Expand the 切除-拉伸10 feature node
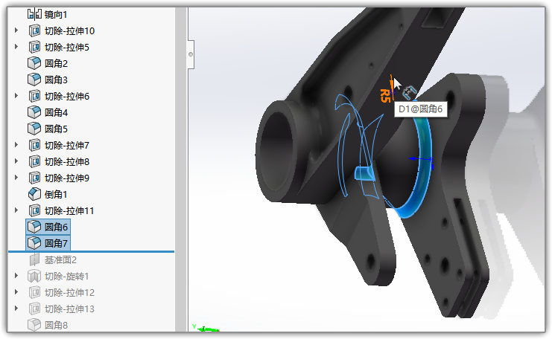Image resolution: width=552 pixels, height=339 pixels. click(16, 30)
